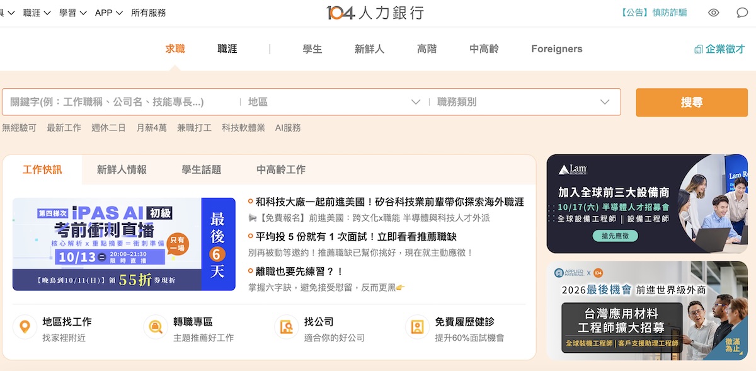The width and height of the screenshot is (756, 371).
Task: Select the 職涯 main navigation item
Action: click(x=227, y=49)
